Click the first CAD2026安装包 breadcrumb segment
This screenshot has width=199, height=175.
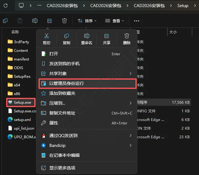(62, 6)
